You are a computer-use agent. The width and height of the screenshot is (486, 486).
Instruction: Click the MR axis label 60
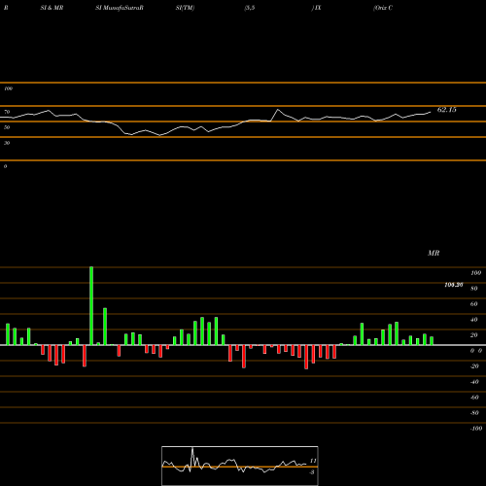point(474,304)
